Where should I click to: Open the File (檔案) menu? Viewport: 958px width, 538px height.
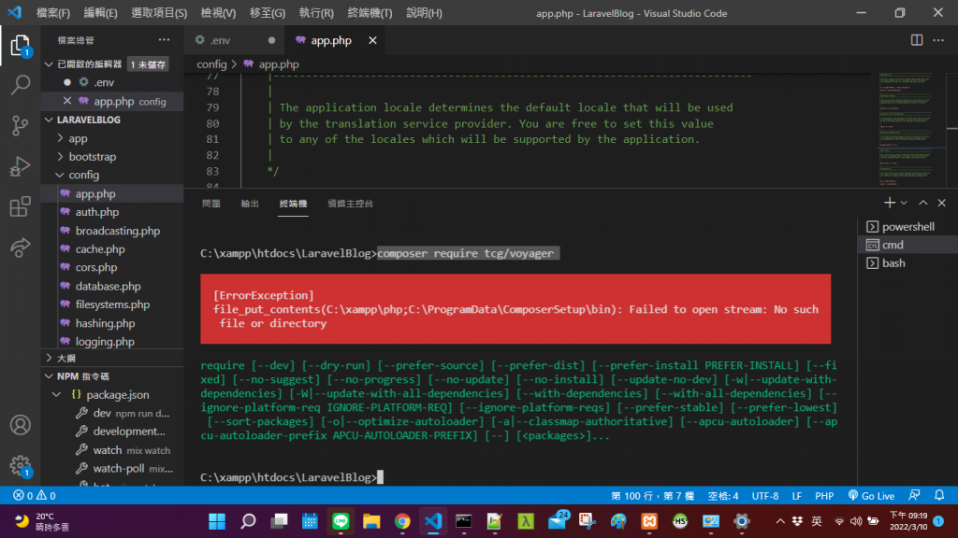click(53, 13)
